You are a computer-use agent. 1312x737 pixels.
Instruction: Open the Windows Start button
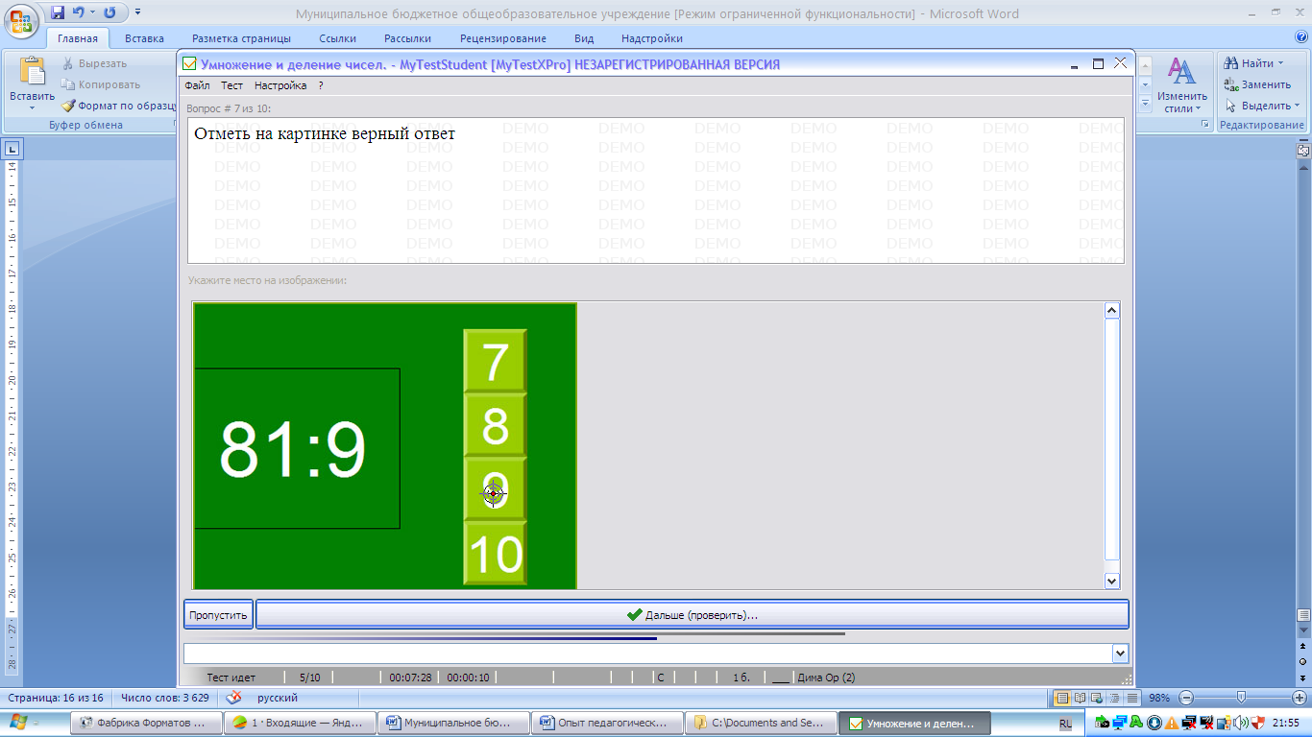tap(19, 723)
